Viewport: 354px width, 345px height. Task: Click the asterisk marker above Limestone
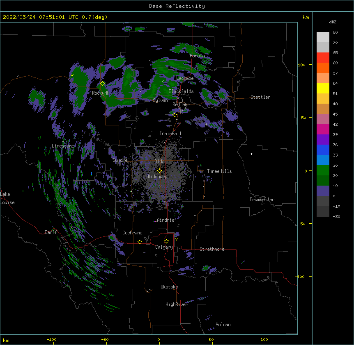coord(63,142)
